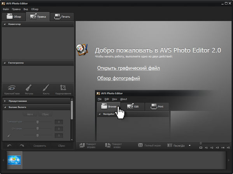Adjust the Температура slider
The image size is (233, 174).
[x=38, y=122]
